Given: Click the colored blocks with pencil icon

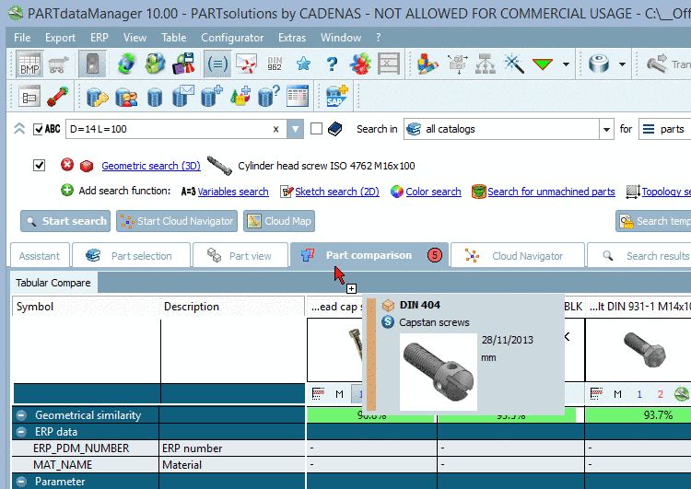Looking at the screenshot, I should [427, 64].
